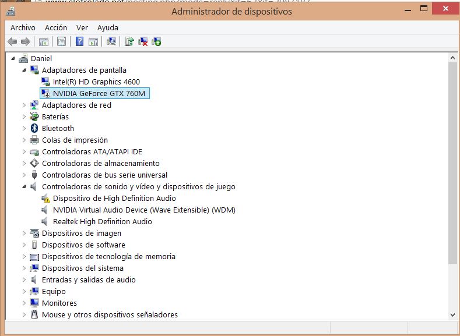460x336 pixels.
Task: Click the NVIDIA GeForce GTX 760M device icon
Action: [x=45, y=93]
